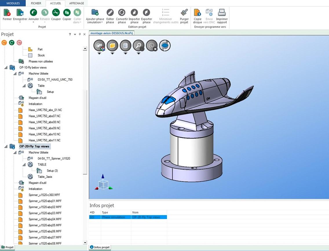Collapse the OP-20-Fly Top views node
The height and width of the screenshot is (251, 329).
[6, 147]
